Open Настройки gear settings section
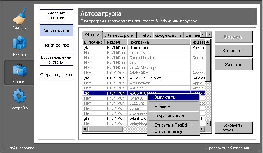Image resolution: width=263 pixels, height=153 pixels. pyautogui.click(x=19, y=99)
